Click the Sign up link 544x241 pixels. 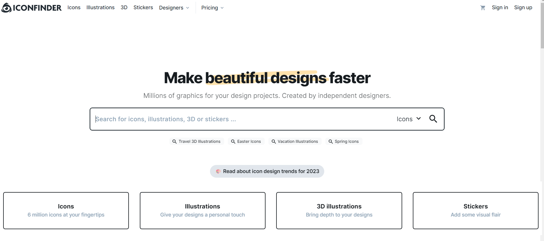pos(523,7)
